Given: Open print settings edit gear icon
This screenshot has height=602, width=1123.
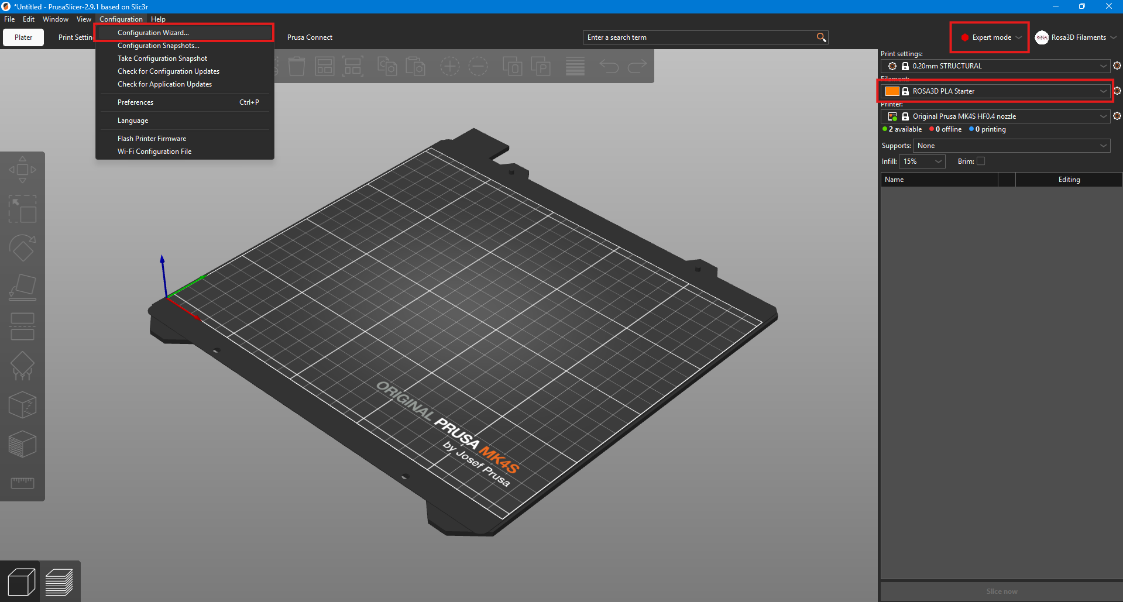Looking at the screenshot, I should [x=1117, y=66].
